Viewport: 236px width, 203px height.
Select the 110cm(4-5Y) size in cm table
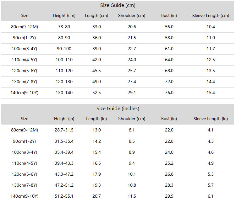(25, 60)
